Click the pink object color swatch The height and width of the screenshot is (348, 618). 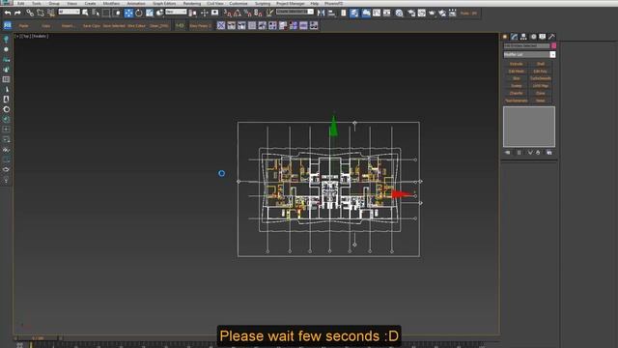coord(553,46)
